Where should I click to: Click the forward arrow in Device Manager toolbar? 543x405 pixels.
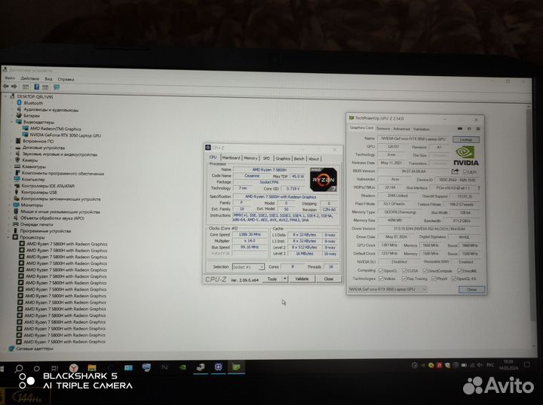tap(14, 87)
